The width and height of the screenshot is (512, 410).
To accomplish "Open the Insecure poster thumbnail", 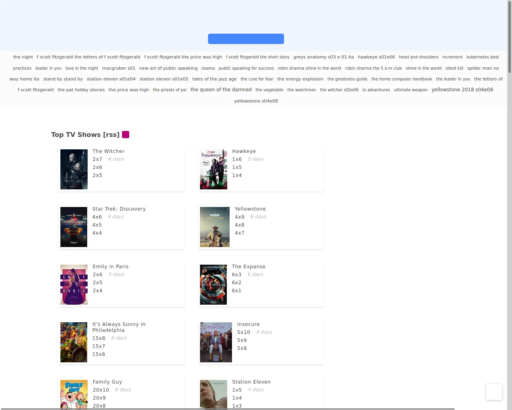I will click(216, 342).
